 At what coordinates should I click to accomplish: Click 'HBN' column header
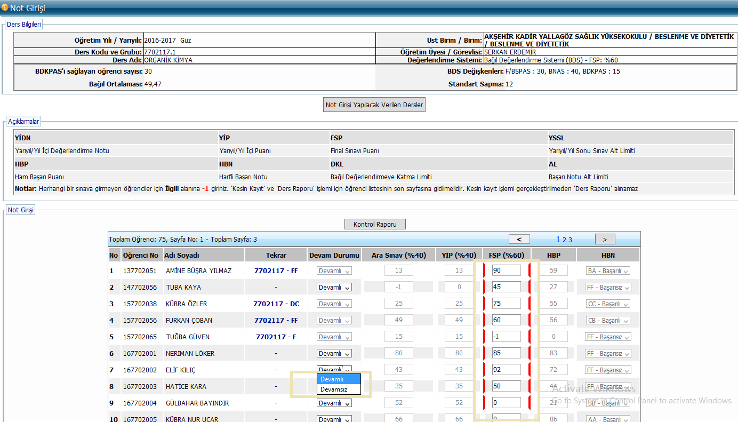tap(608, 256)
